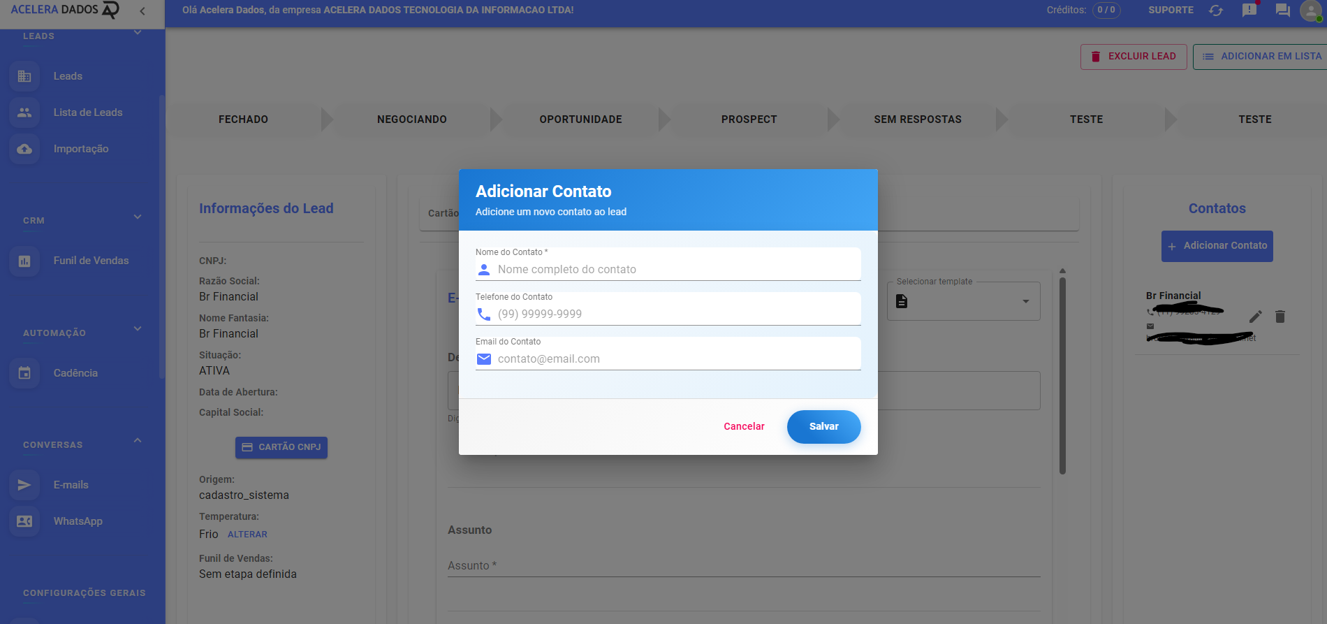Click the email panel vertical scrollbar
This screenshot has height=624, width=1327.
[1062, 376]
